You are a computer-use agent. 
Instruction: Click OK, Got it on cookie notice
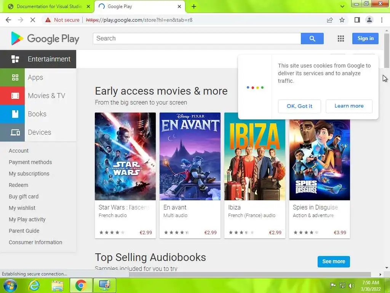click(x=299, y=106)
